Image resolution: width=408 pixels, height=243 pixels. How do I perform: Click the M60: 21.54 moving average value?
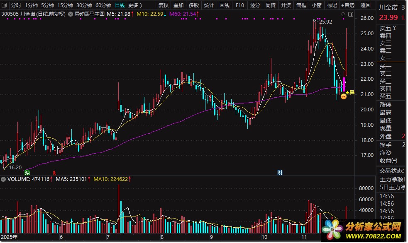(x=183, y=14)
